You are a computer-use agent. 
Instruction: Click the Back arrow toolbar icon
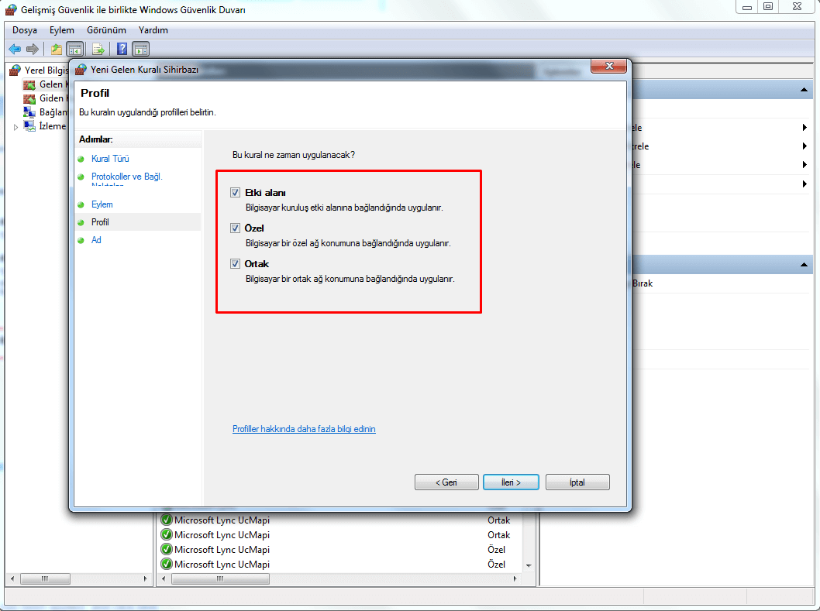[x=15, y=49]
